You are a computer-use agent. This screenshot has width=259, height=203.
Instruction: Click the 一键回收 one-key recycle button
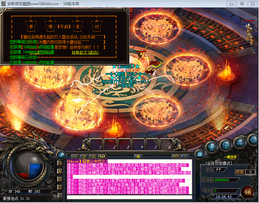pyautogui.click(x=230, y=157)
